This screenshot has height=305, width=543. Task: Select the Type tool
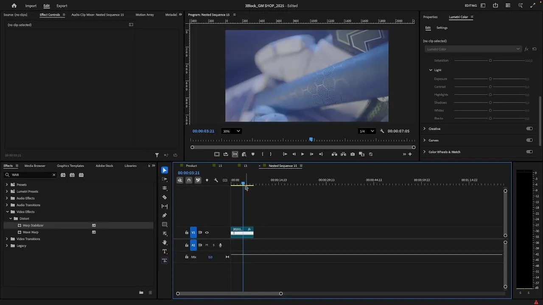165,252
